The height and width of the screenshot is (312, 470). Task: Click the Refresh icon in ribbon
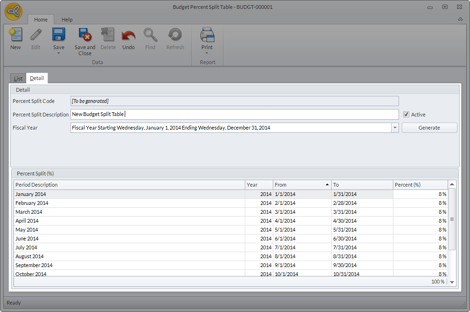[x=175, y=36]
